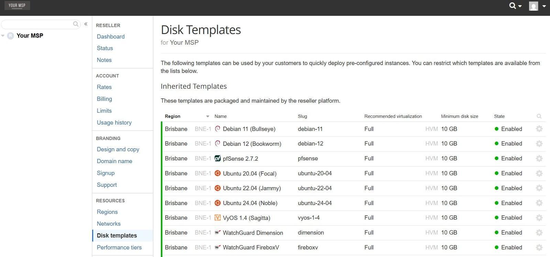The width and height of the screenshot is (550, 257).
Task: Click the Debian 12 swirl logo icon
Action: click(217, 143)
